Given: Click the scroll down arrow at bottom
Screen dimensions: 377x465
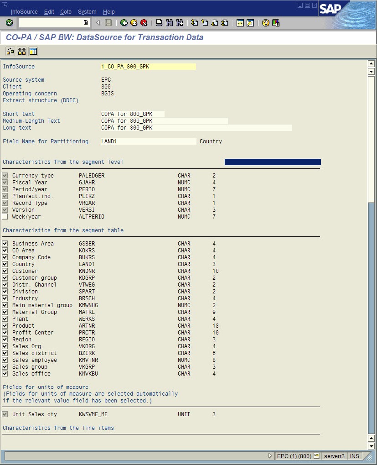Looking at the screenshot, I should pyautogui.click(x=371, y=446).
